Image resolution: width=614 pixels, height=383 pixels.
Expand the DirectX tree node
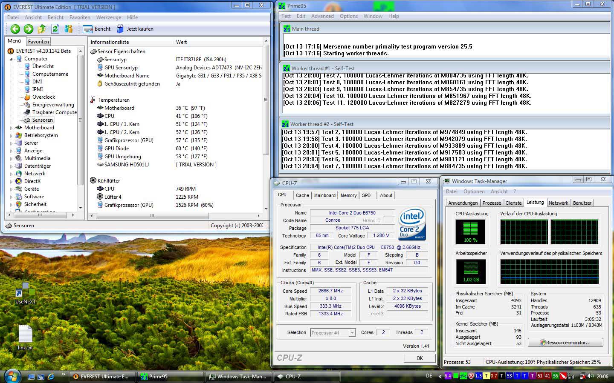(x=12, y=181)
